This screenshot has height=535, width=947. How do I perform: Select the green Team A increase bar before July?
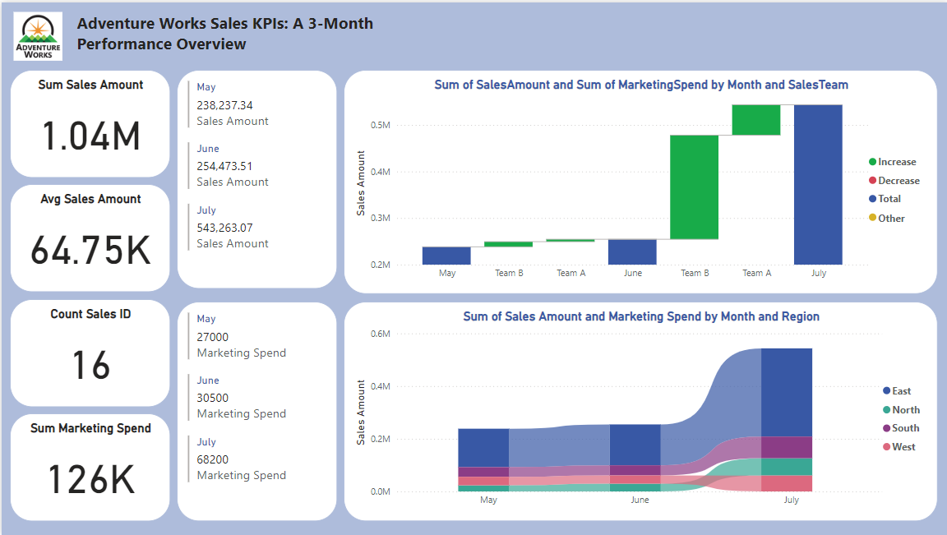click(756, 120)
